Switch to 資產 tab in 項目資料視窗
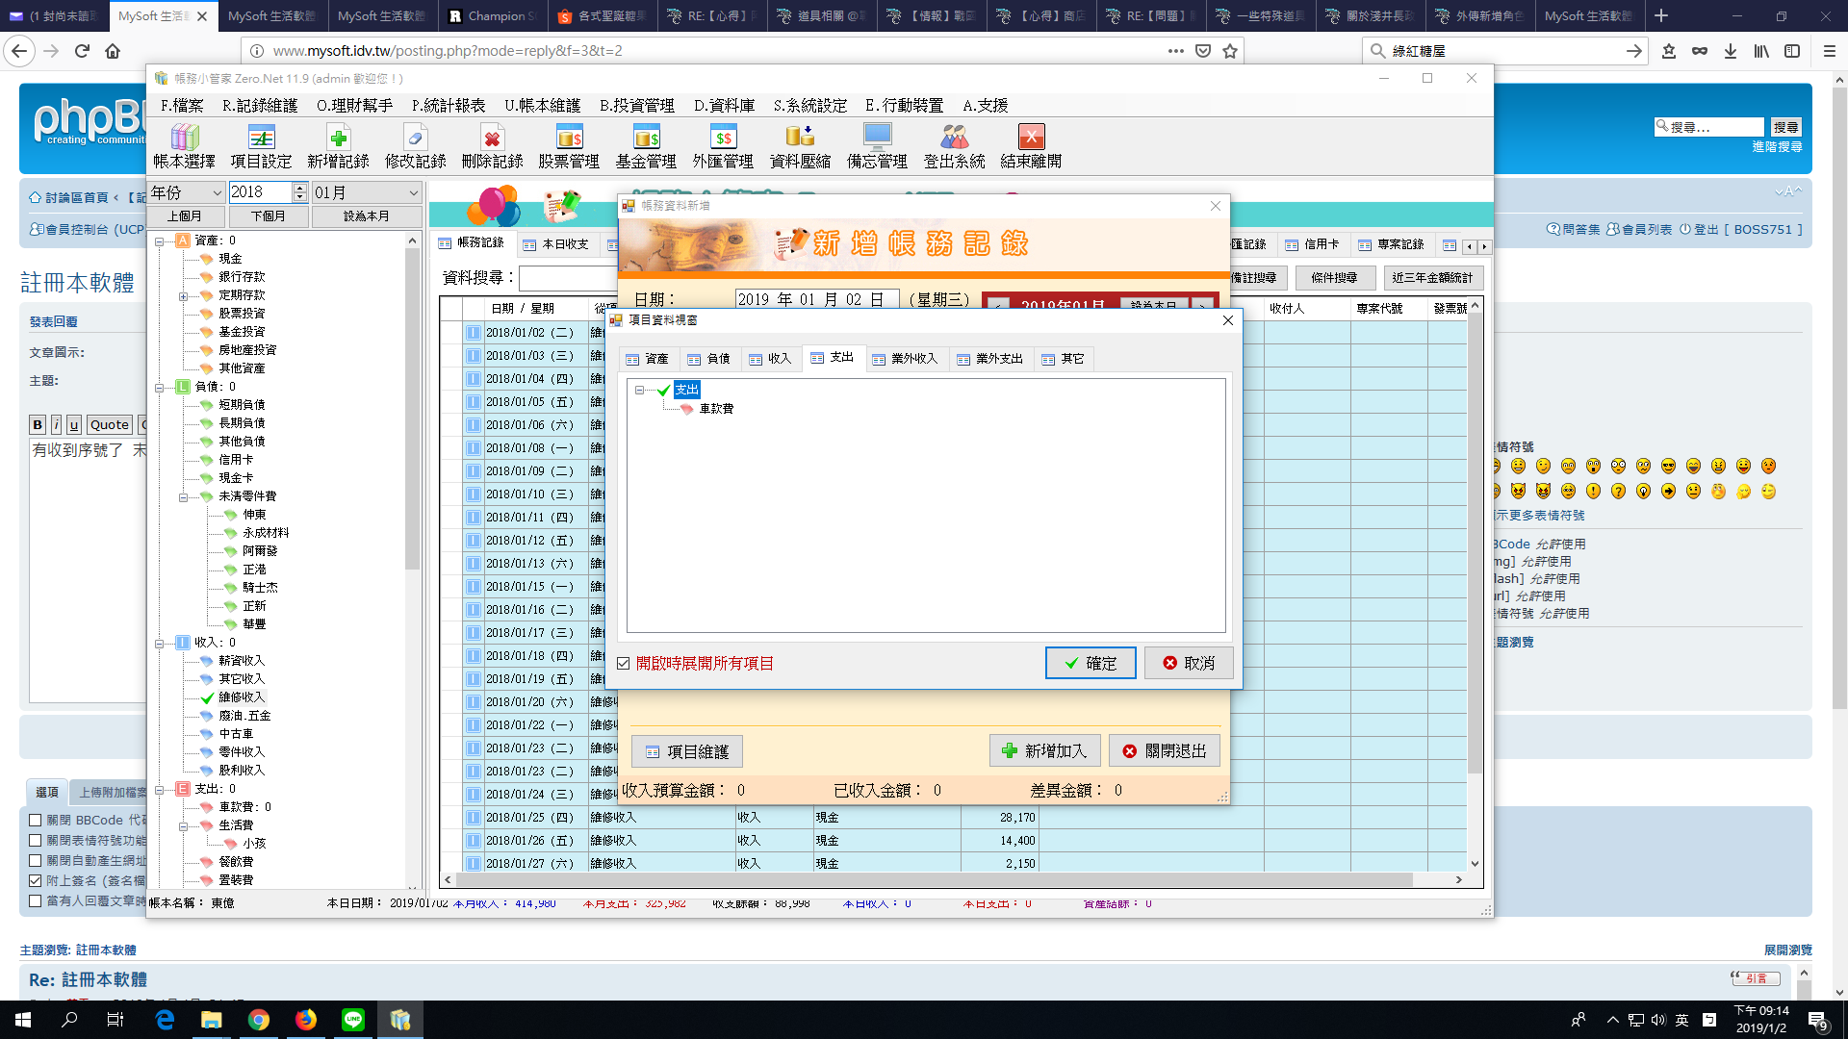The width and height of the screenshot is (1848, 1039). pos(647,359)
